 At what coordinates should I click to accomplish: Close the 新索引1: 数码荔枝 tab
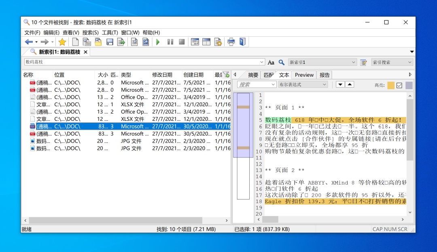pos(85,52)
